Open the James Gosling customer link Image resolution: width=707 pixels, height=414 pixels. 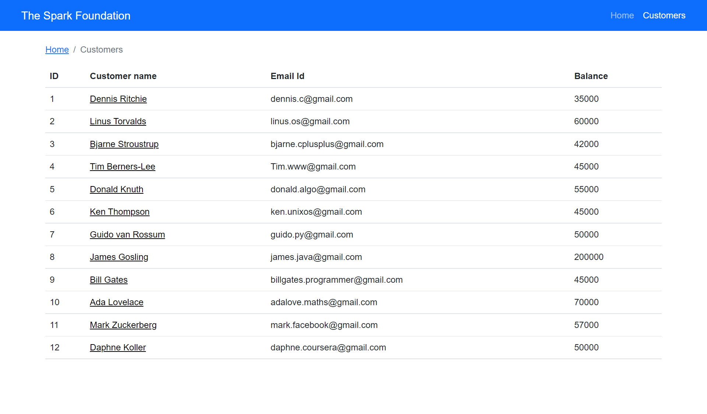pos(119,257)
